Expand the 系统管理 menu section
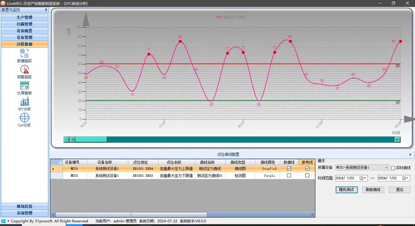 tap(24, 213)
